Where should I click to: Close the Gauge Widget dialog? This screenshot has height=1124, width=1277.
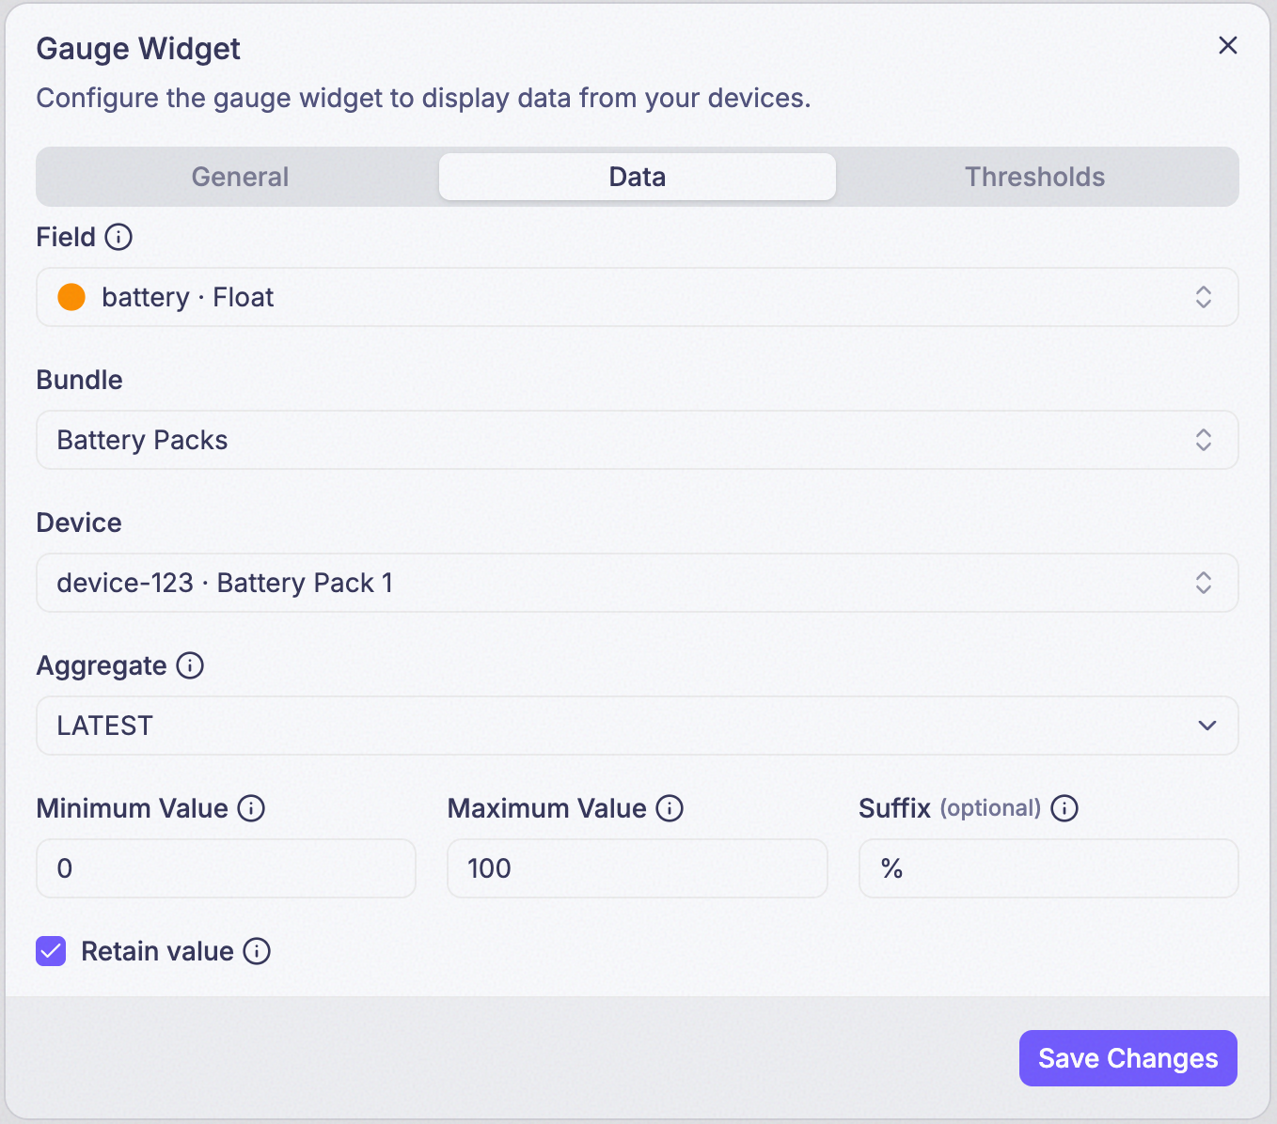tap(1228, 45)
